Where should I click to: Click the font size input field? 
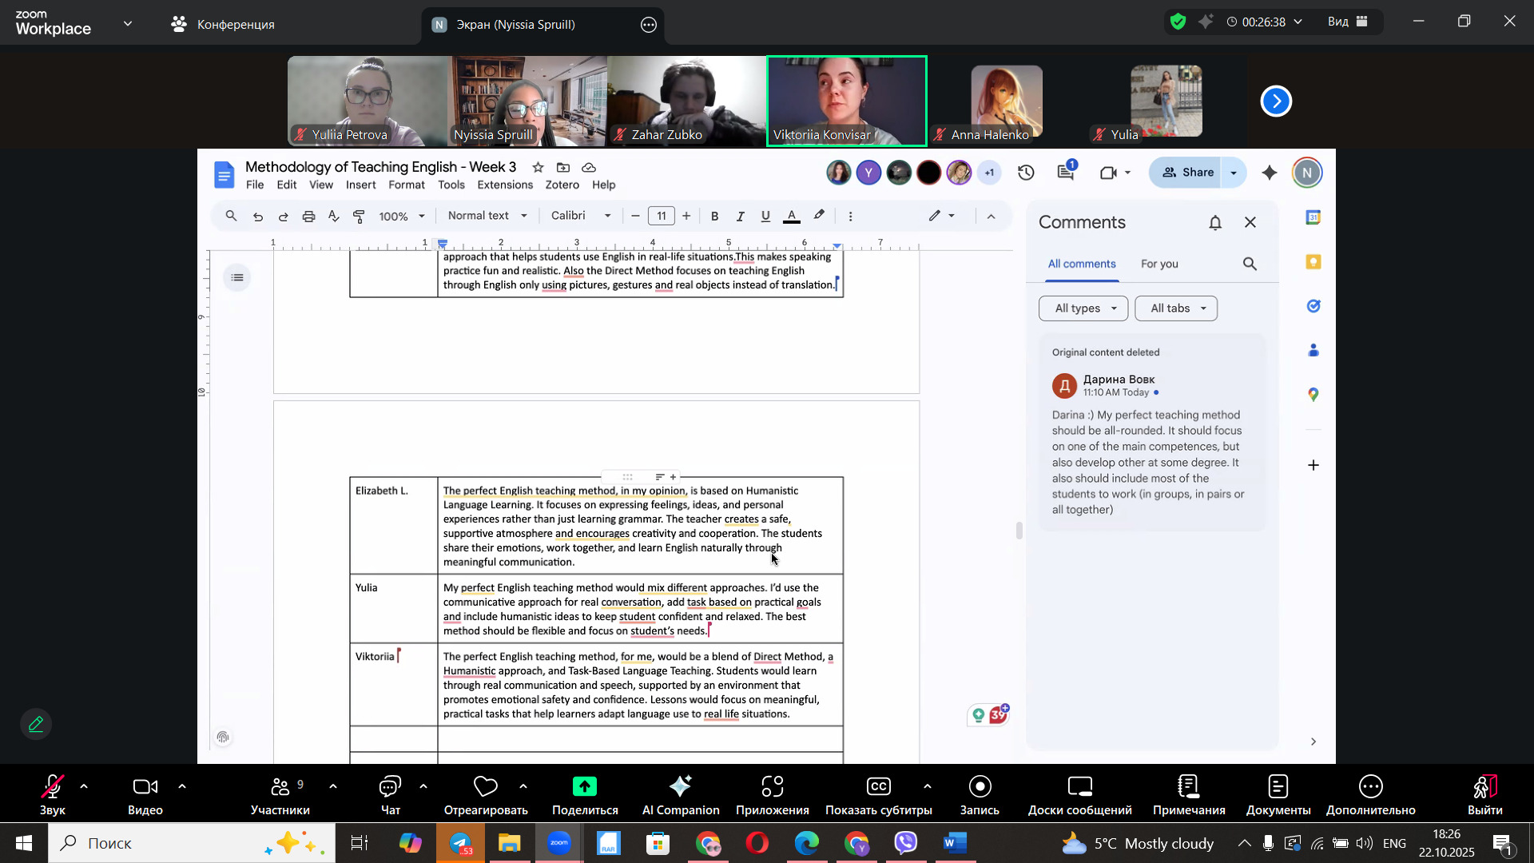pos(661,217)
